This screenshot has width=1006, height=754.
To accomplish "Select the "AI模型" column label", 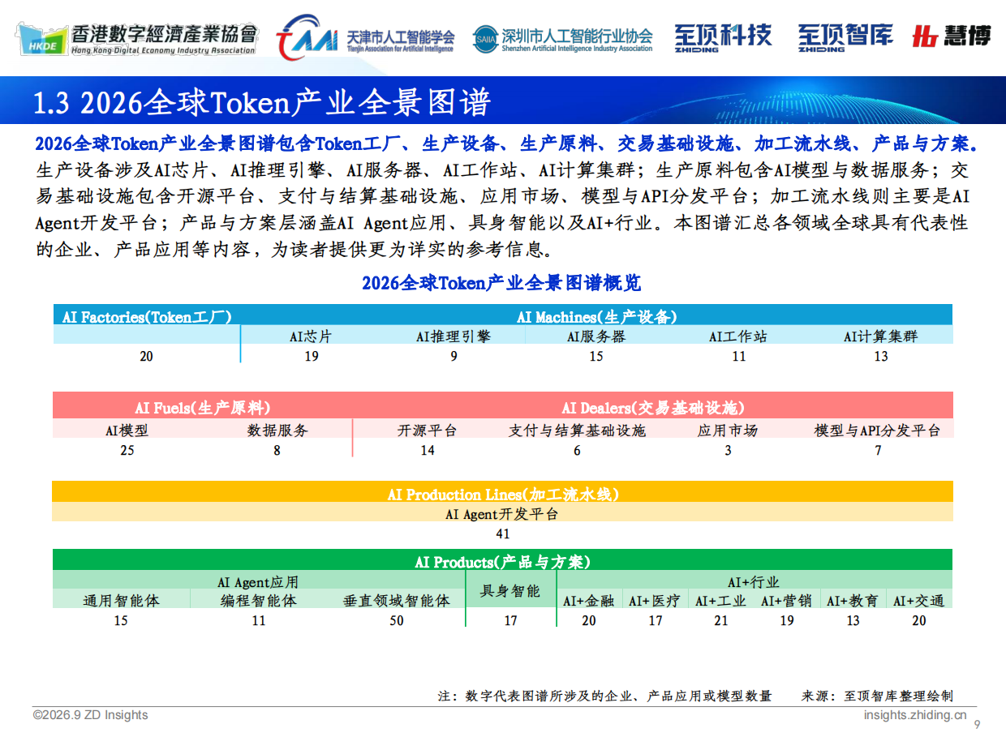I will pos(127,431).
